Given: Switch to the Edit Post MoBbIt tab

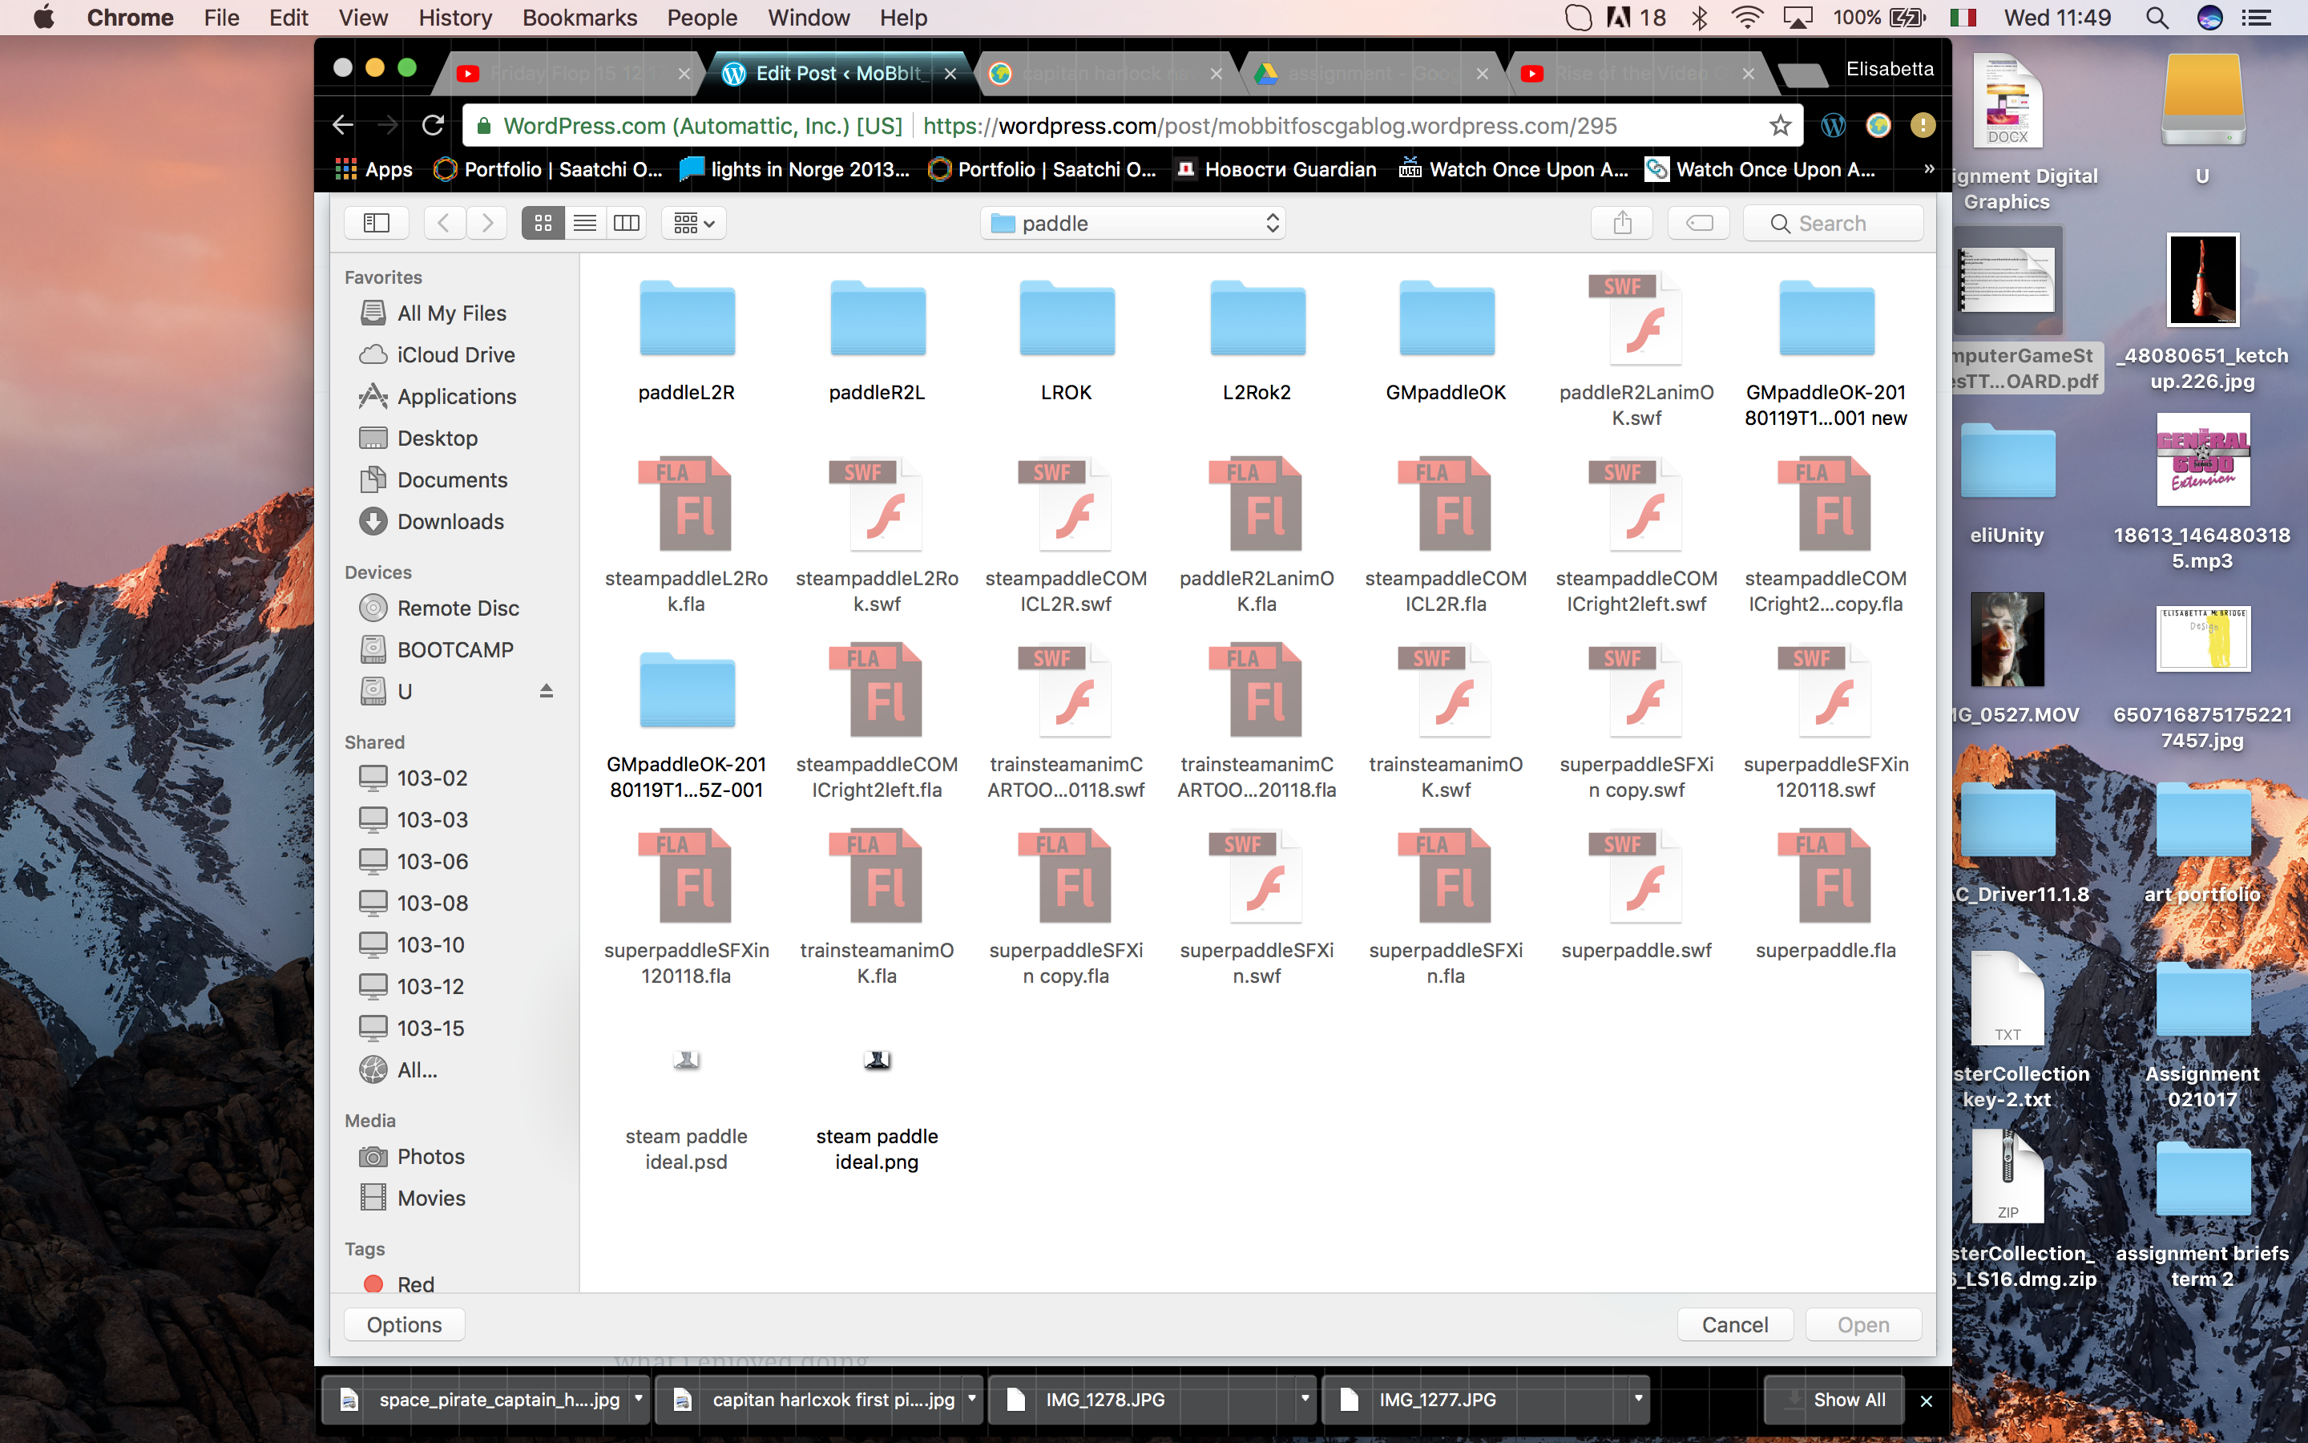Looking at the screenshot, I should [837, 74].
